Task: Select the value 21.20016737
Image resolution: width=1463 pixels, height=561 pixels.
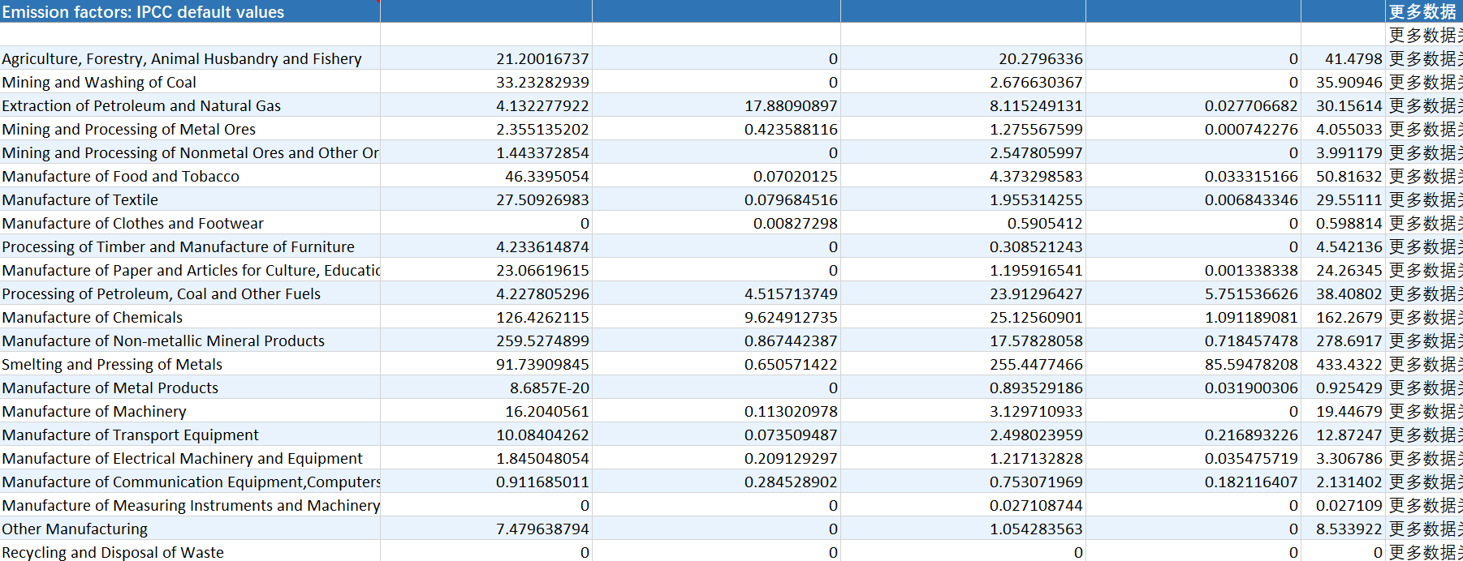Action: [x=486, y=58]
